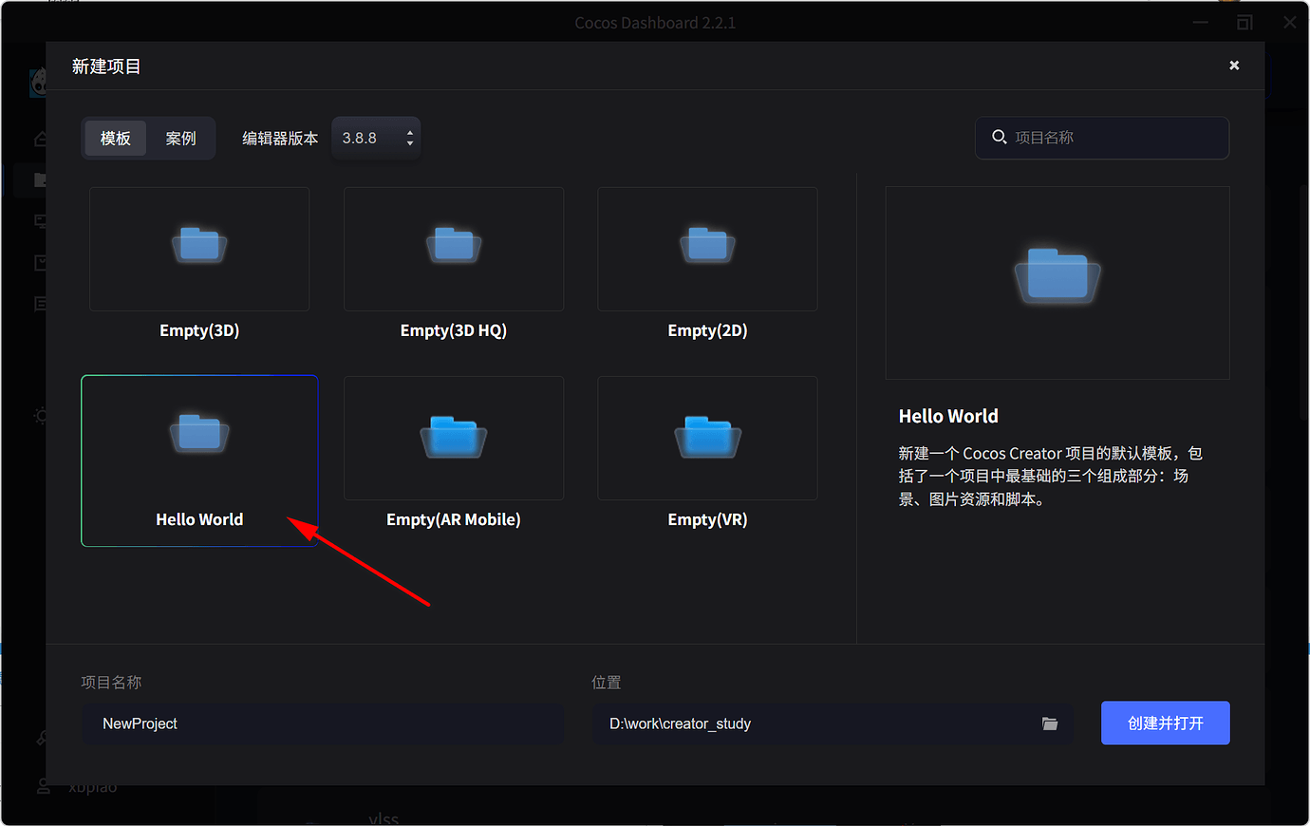Open folder browser icon in location field
The image size is (1310, 826).
point(1050,723)
